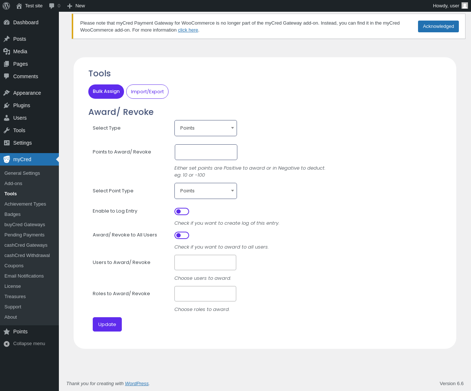Open Badges submenu item
Viewport: 471px width, 391px height.
click(13, 214)
